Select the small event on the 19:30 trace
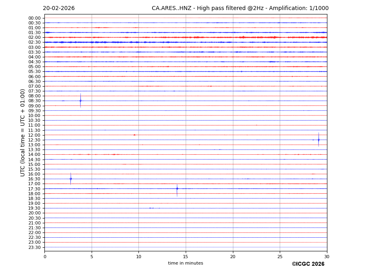371x279 pixels. click(151, 208)
